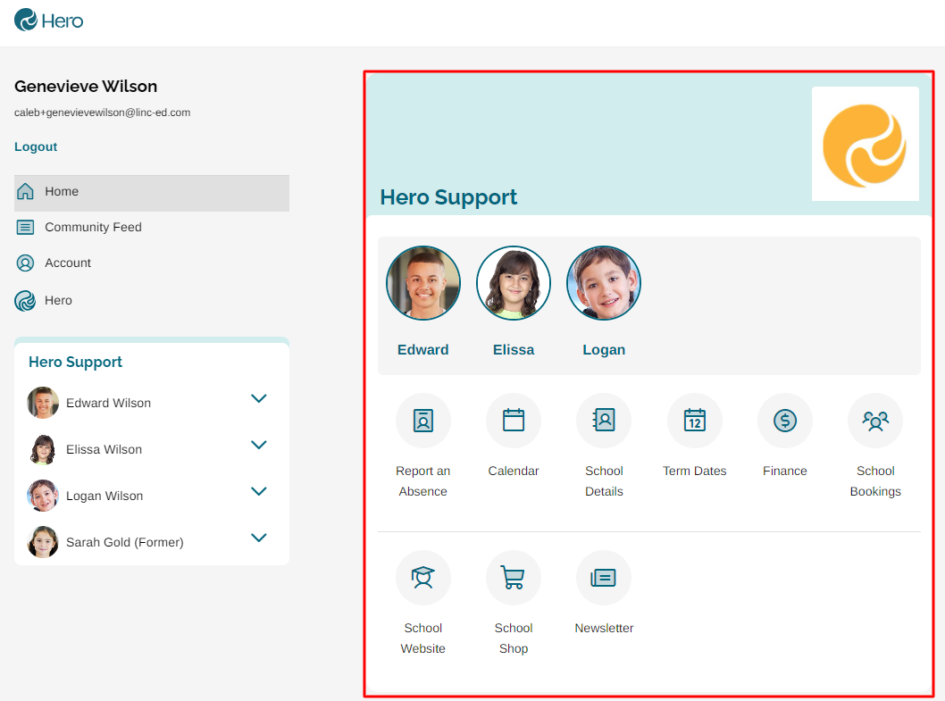Click the Home house icon in sidebar
The height and width of the screenshot is (701, 945).
click(x=25, y=191)
